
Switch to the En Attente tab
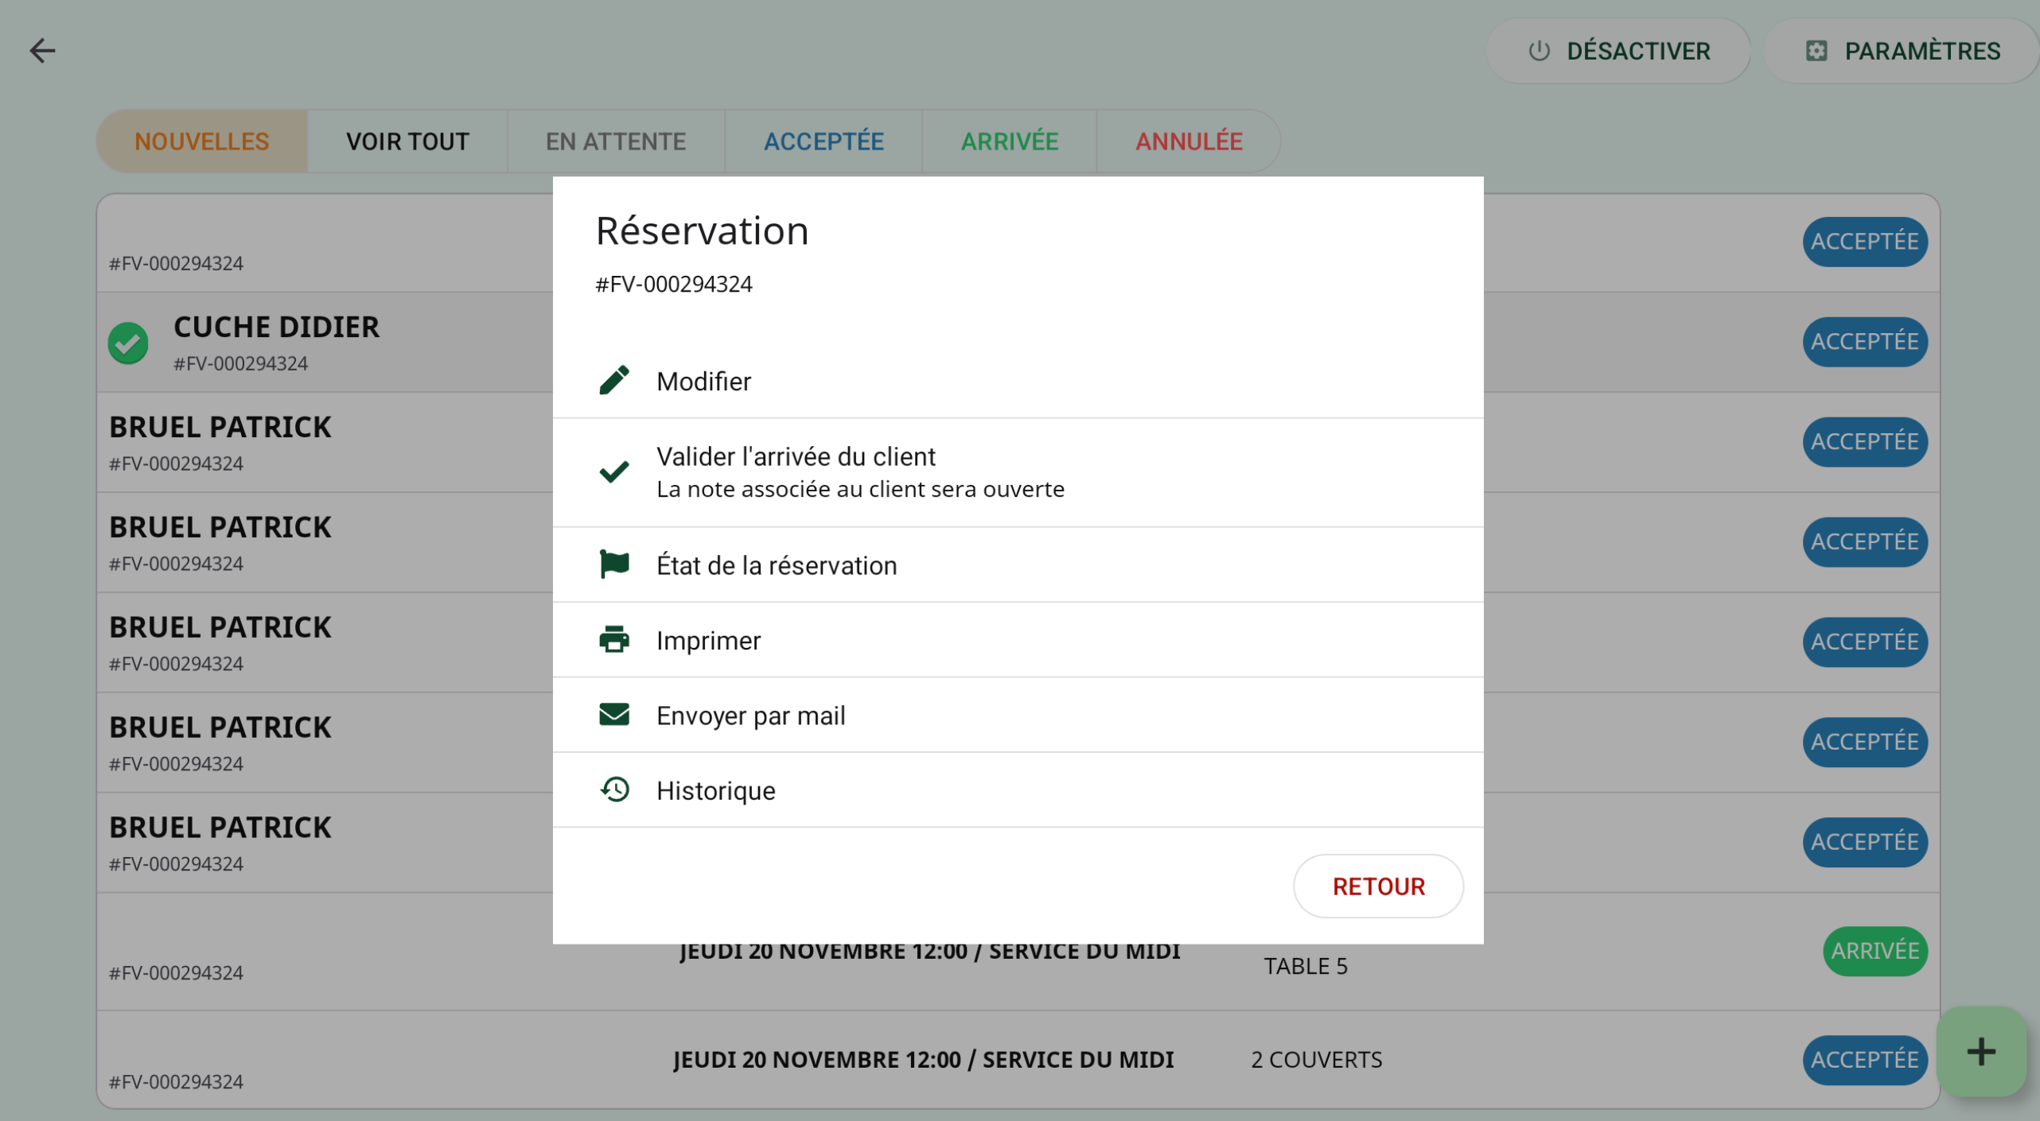615,142
